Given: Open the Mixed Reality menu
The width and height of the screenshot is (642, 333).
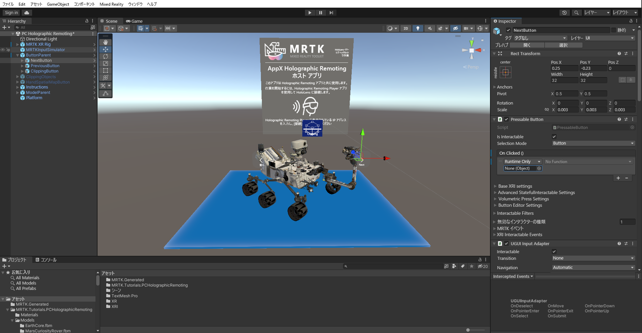Looking at the screenshot, I should 111,4.
